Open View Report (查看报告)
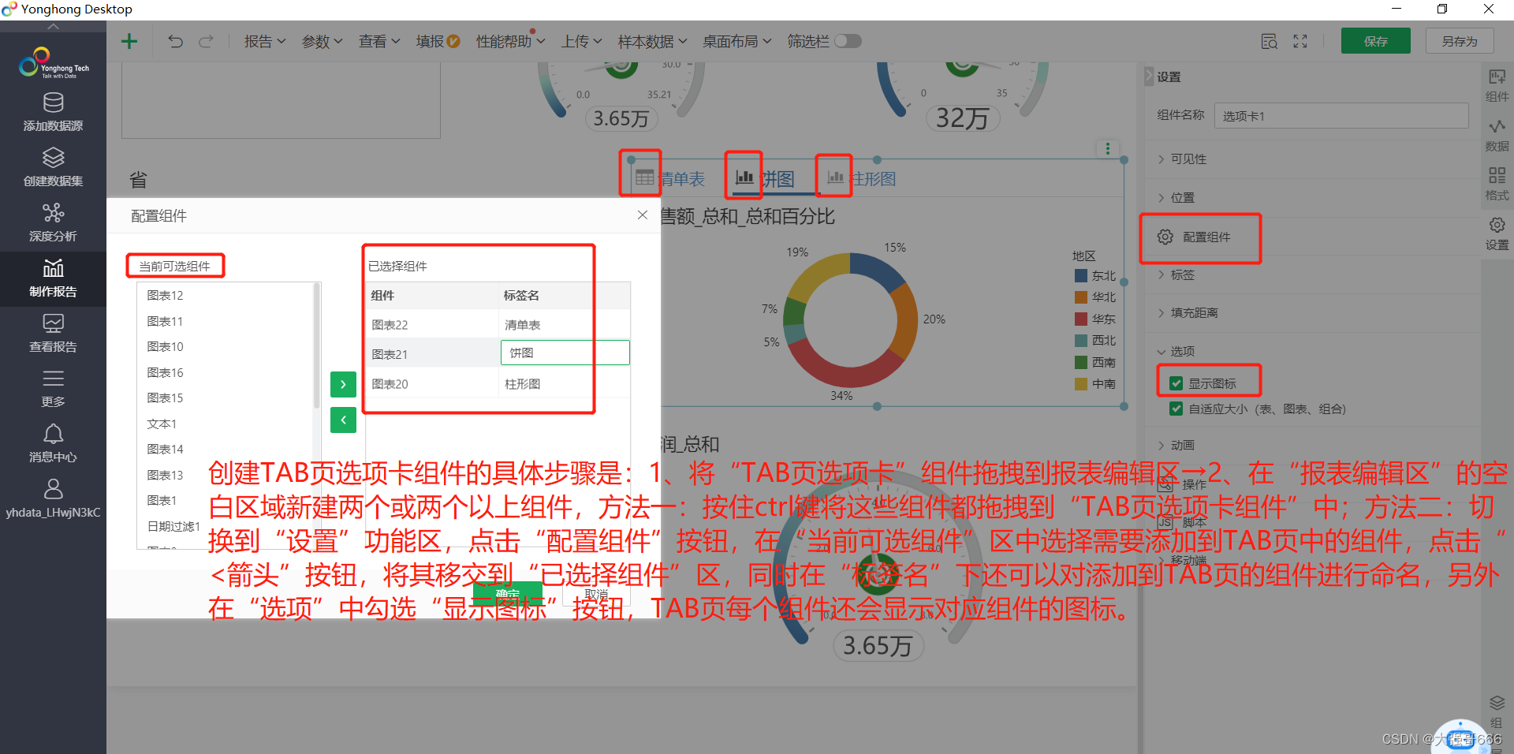 coord(53,334)
